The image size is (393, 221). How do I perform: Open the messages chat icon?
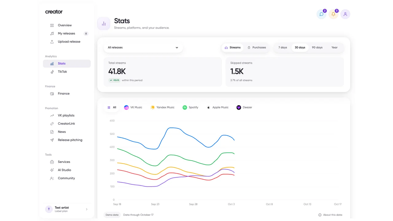321,14
